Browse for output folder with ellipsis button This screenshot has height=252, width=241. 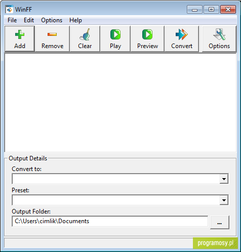(x=220, y=222)
